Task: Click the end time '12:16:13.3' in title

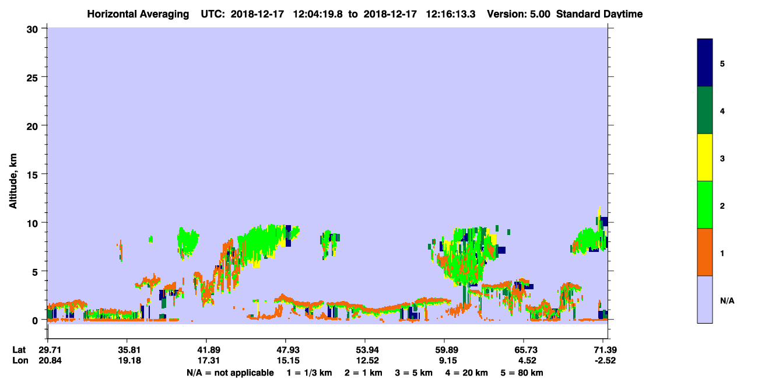Action: pyautogui.click(x=451, y=14)
